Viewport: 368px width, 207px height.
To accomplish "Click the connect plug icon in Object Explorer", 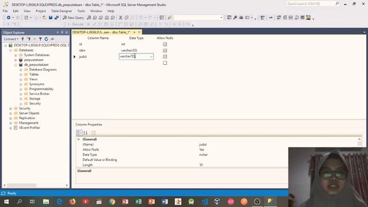I will pos(23,39).
